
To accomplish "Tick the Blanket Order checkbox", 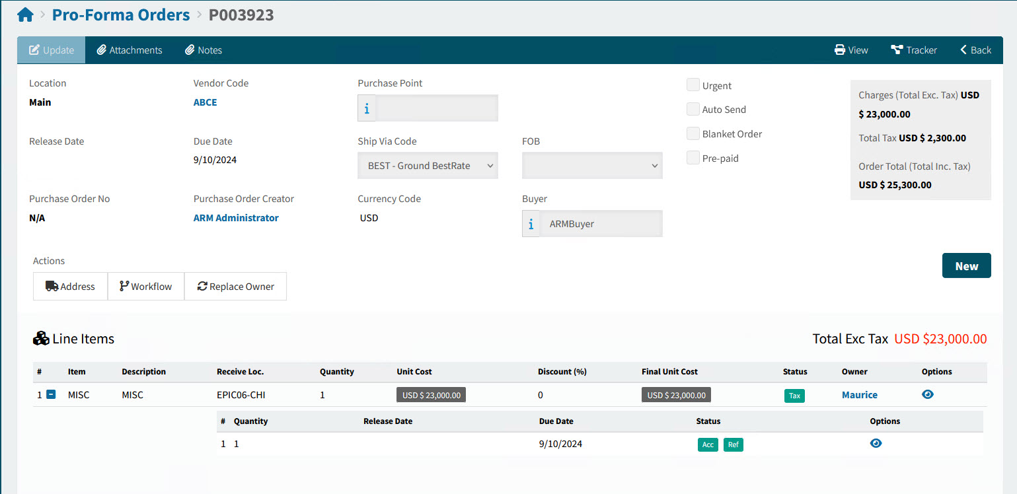I will point(693,133).
